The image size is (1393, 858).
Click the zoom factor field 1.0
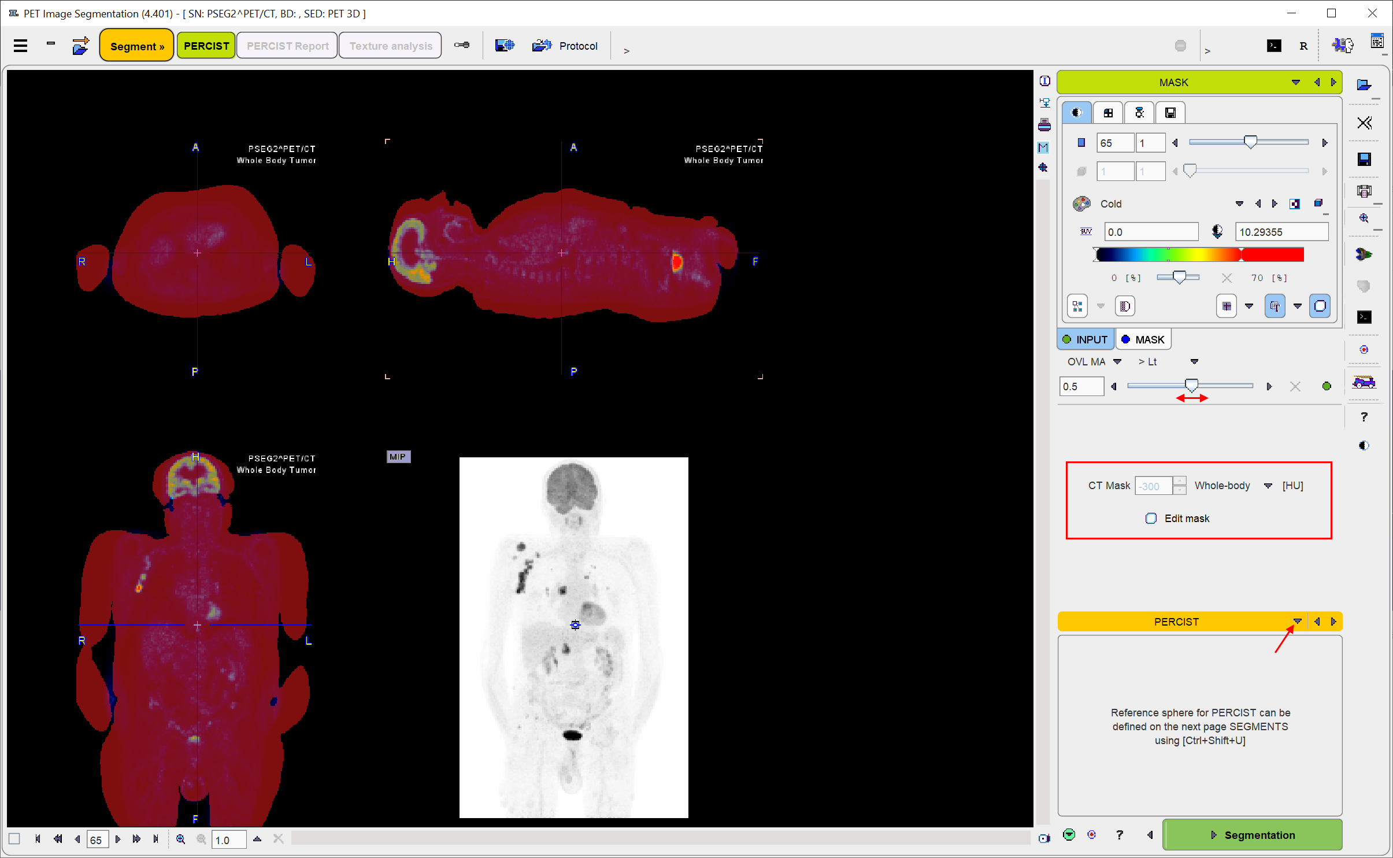pyautogui.click(x=229, y=839)
